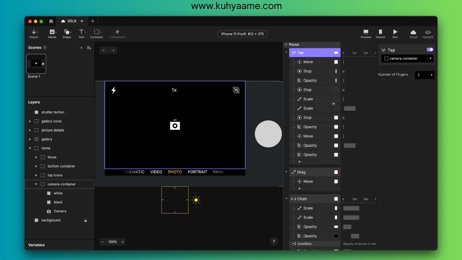Click the lock icon on background layer

(86, 220)
